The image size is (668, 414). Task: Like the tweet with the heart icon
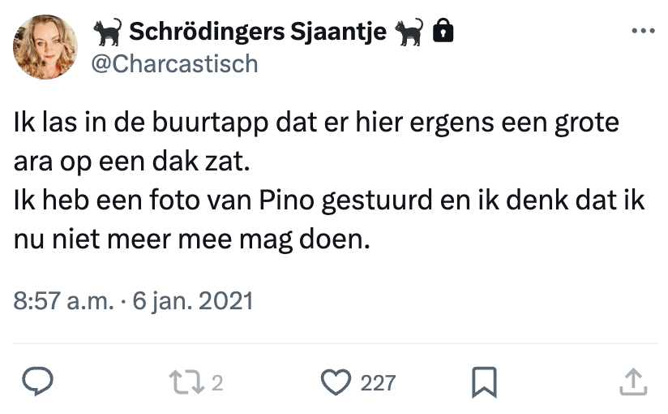tap(336, 382)
